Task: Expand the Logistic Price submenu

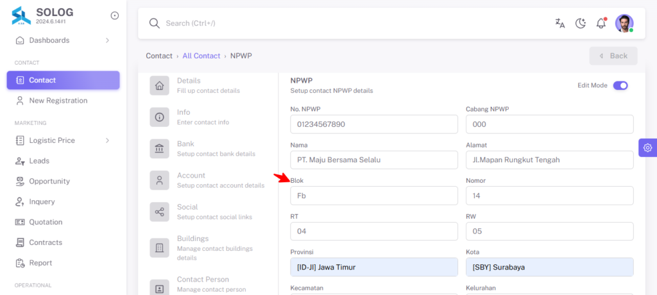Action: [63, 140]
